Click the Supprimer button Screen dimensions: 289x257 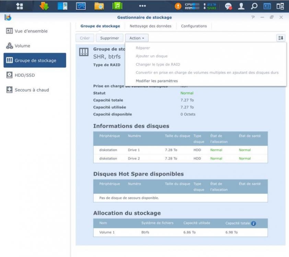click(109, 38)
